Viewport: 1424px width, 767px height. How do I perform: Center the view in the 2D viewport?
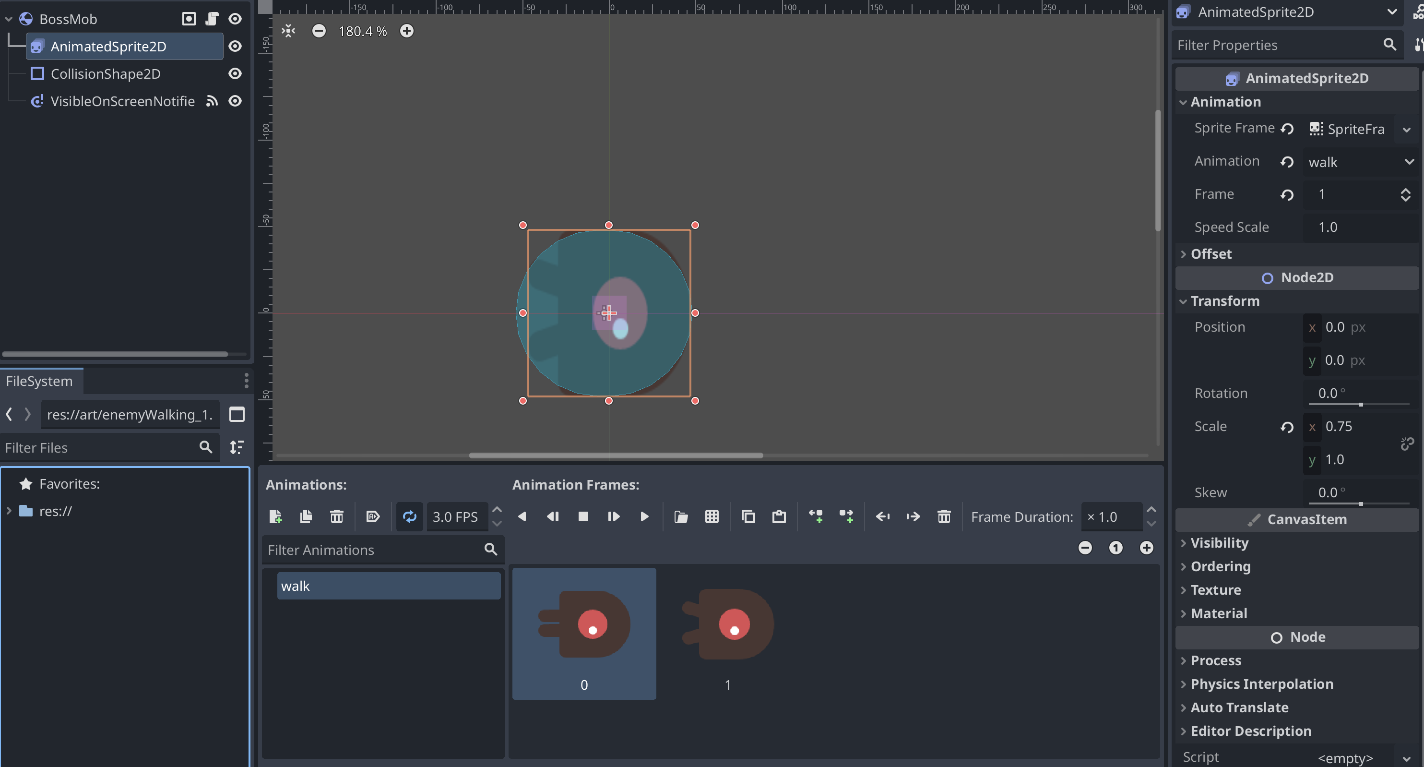pyautogui.click(x=288, y=31)
